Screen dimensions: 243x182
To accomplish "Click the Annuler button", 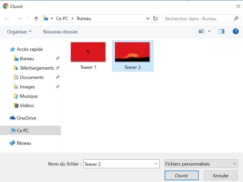I will click(221, 175).
